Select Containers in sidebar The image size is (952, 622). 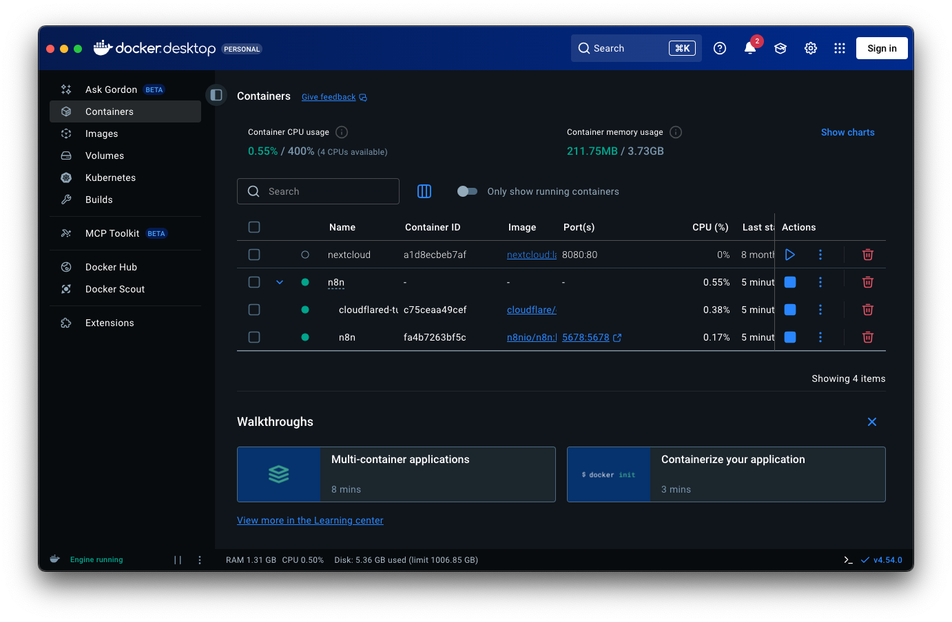(x=125, y=111)
